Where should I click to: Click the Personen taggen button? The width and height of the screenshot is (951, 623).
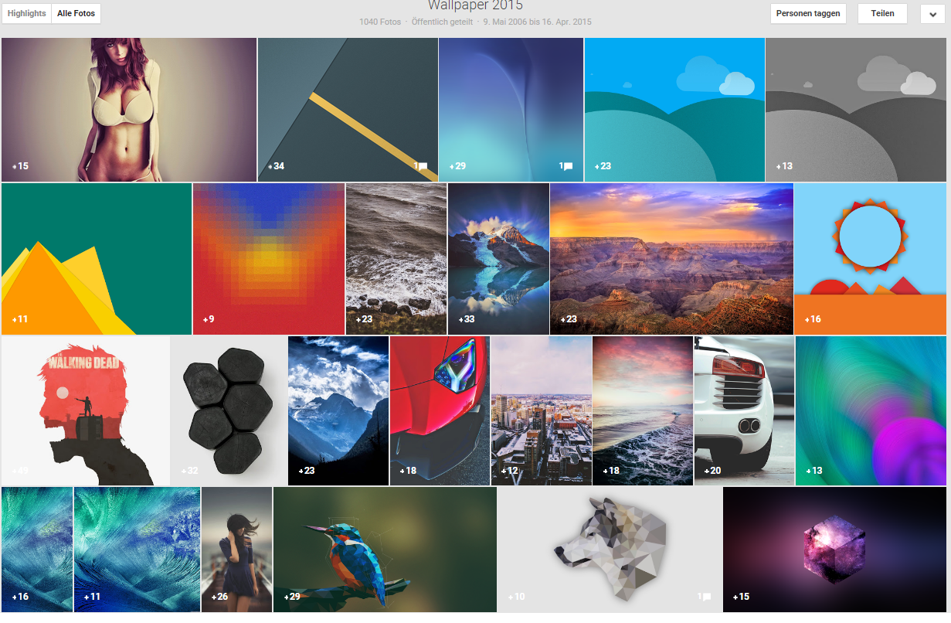click(808, 13)
